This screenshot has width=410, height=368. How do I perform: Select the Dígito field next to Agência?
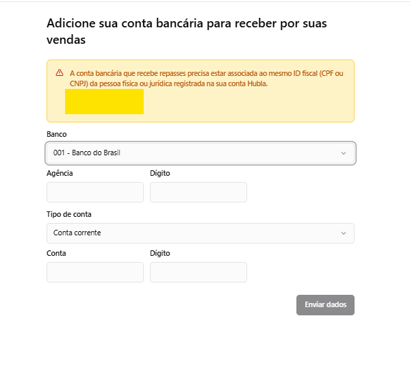coord(198,192)
